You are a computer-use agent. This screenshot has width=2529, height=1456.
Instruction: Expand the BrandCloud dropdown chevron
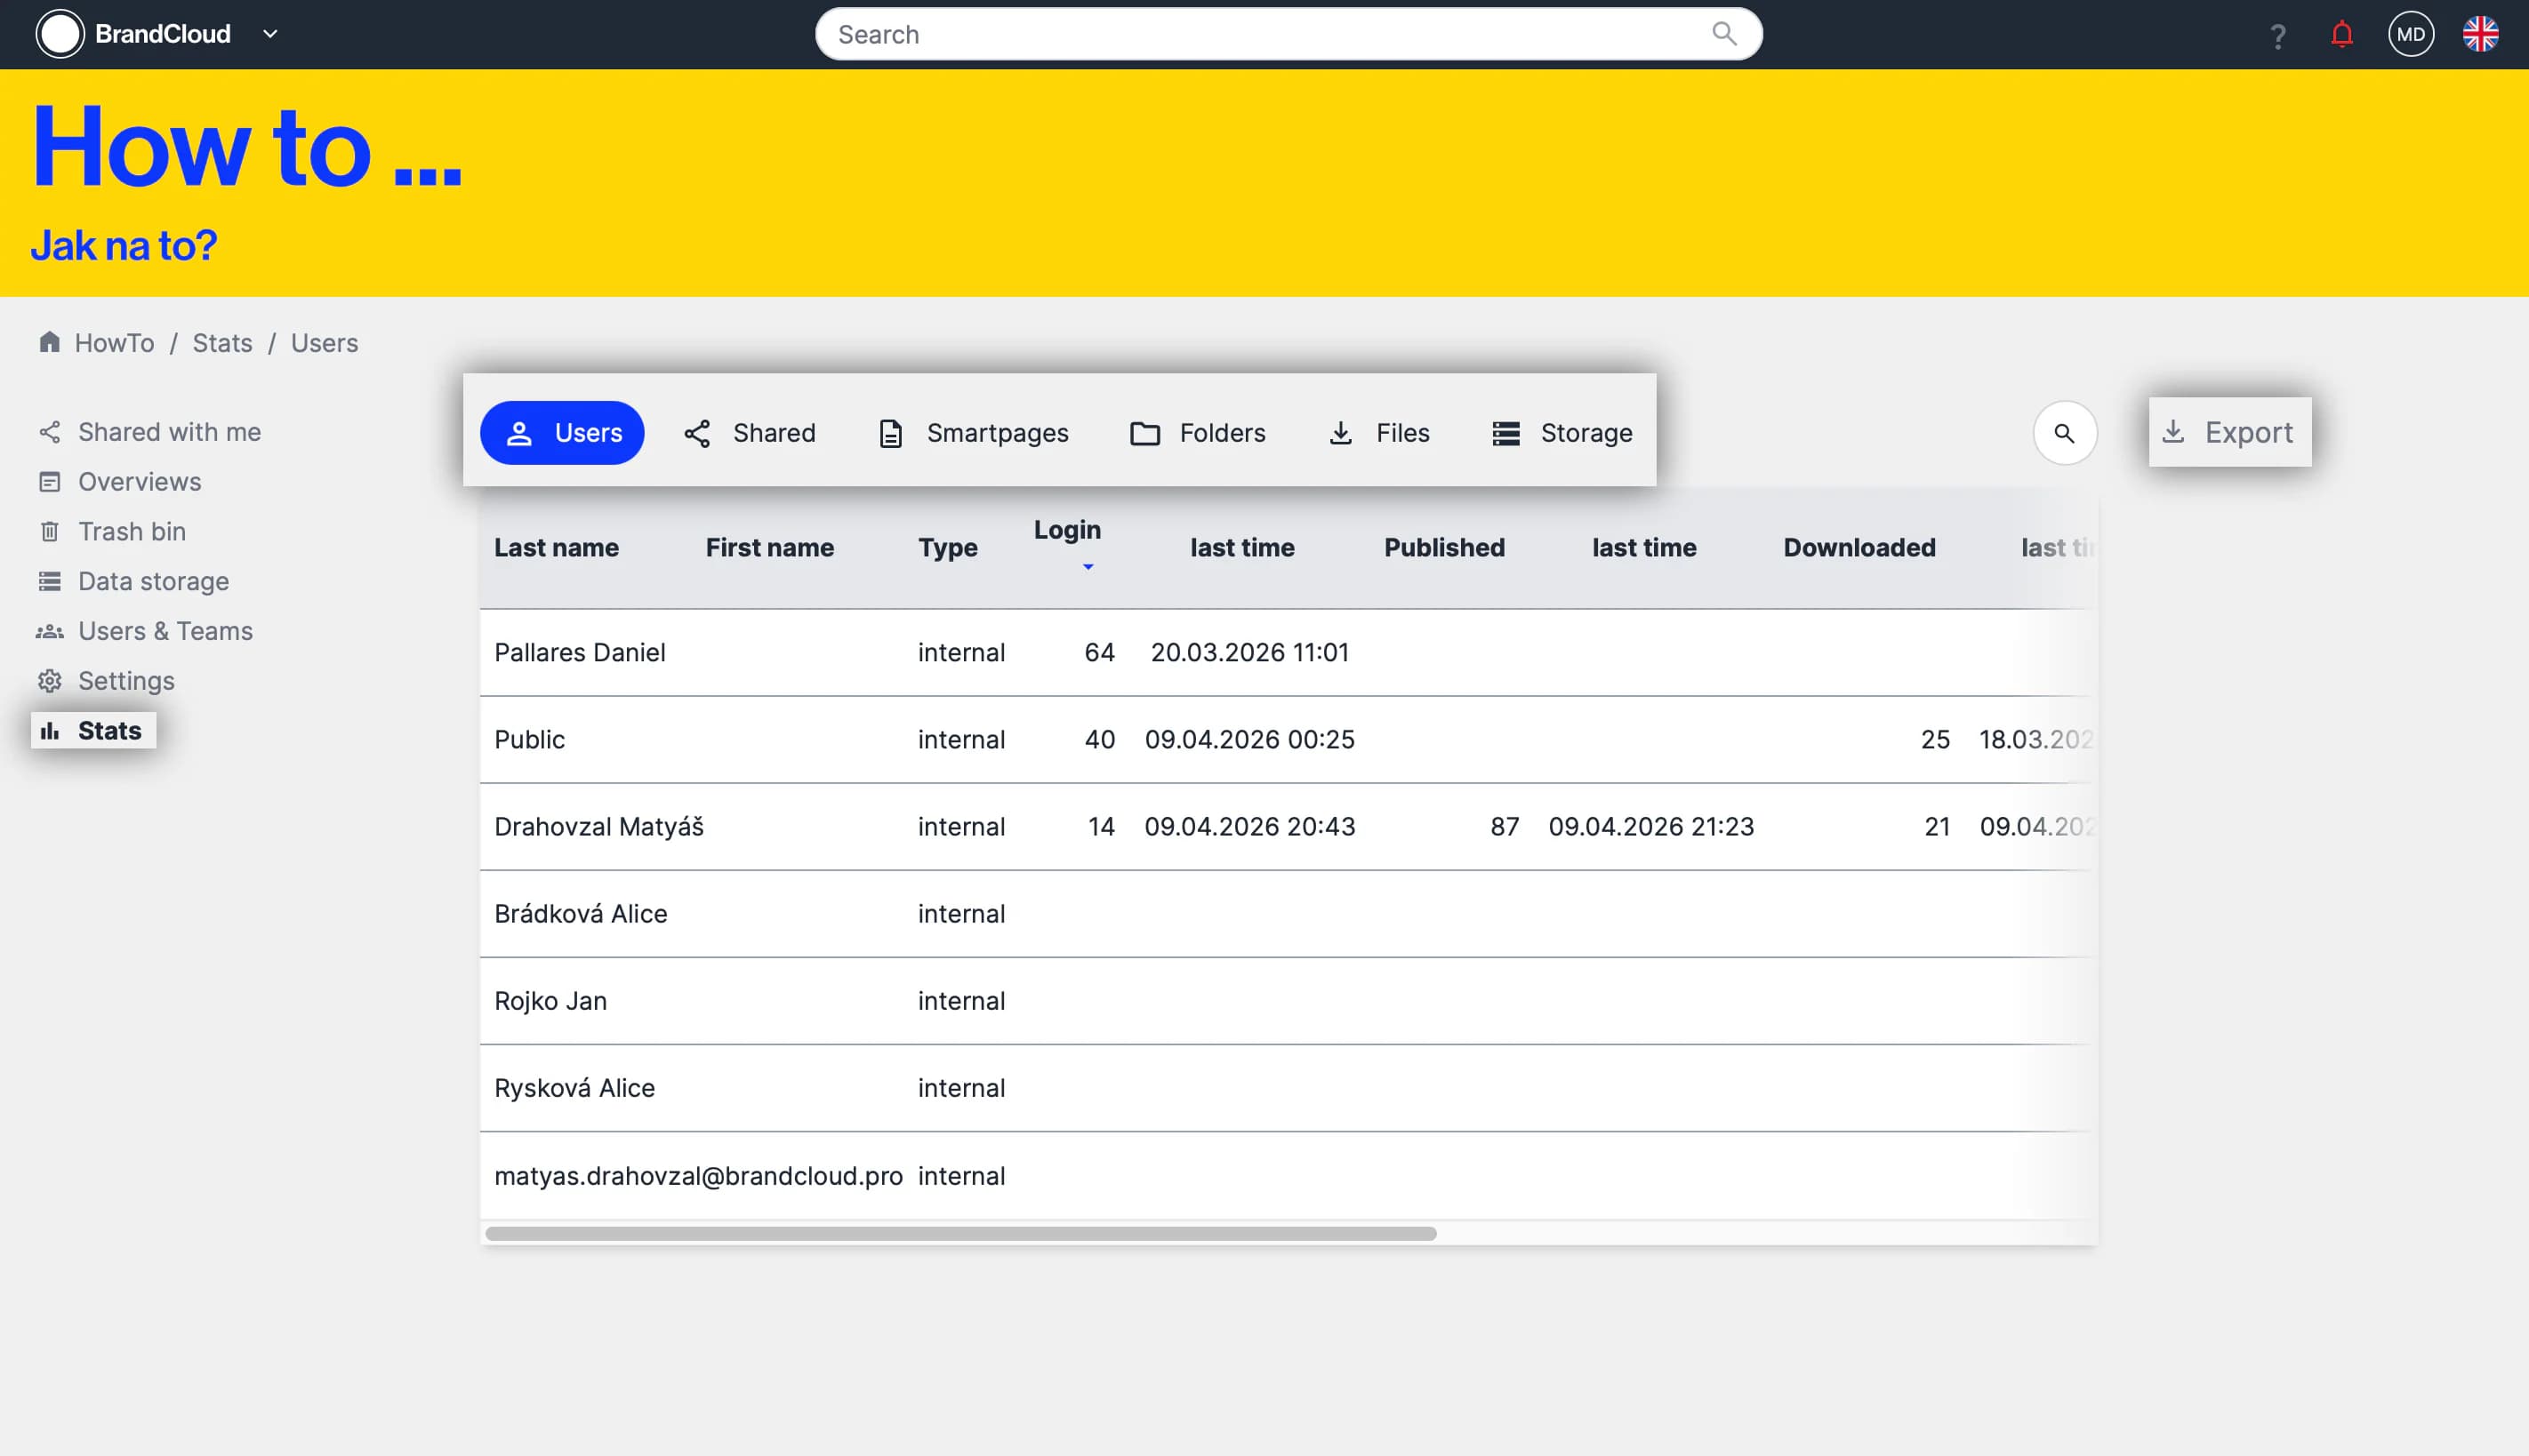point(270,34)
